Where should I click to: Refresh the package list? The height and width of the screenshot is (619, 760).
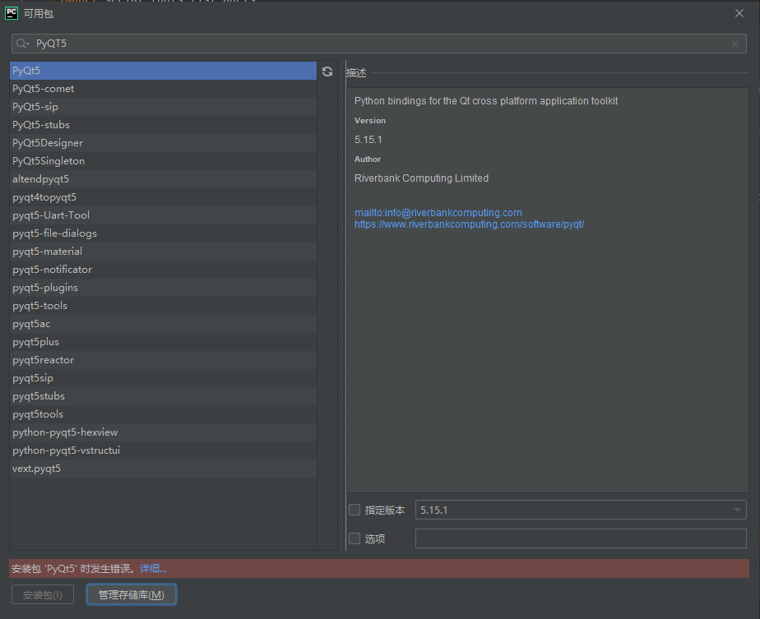coord(327,72)
